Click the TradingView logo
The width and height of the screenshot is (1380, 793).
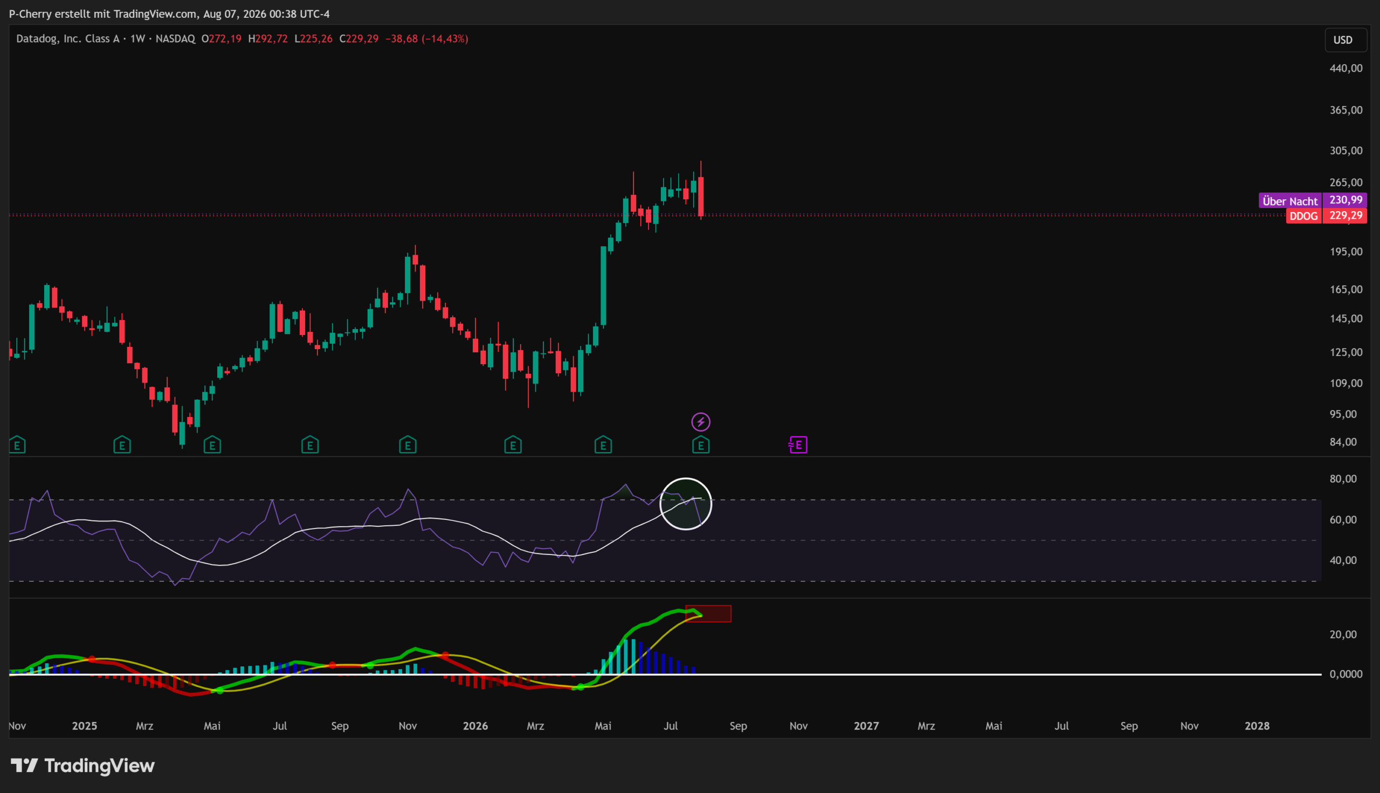[x=83, y=766]
